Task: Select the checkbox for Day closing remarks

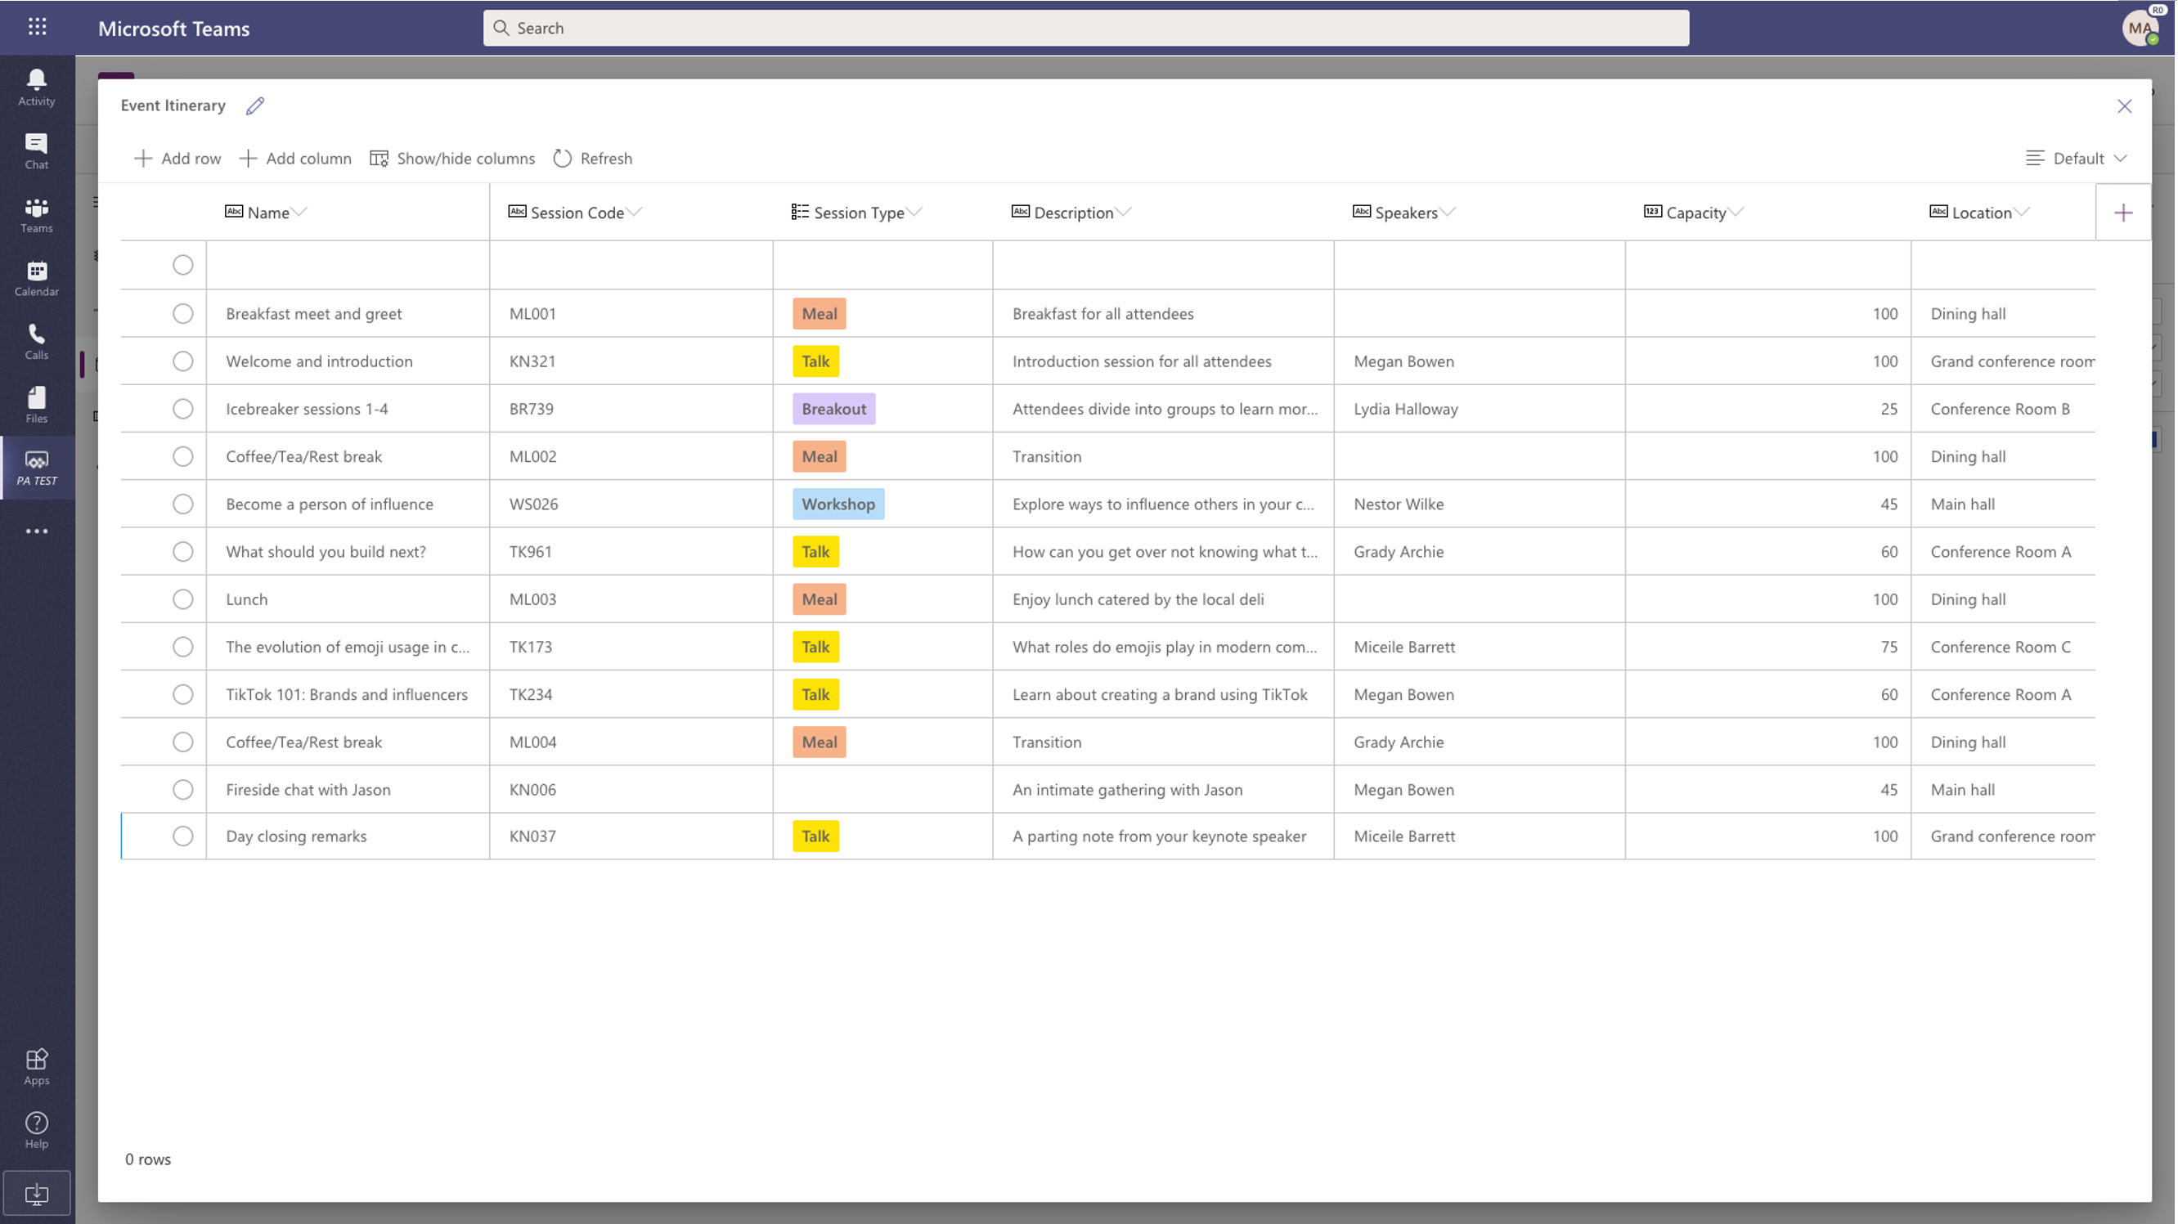Action: (182, 835)
